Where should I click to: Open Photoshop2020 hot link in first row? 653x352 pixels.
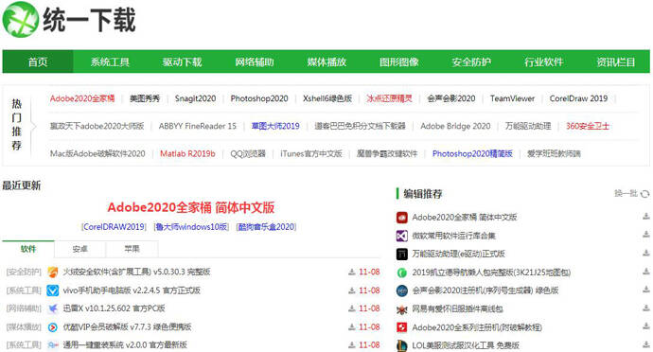coord(259,98)
